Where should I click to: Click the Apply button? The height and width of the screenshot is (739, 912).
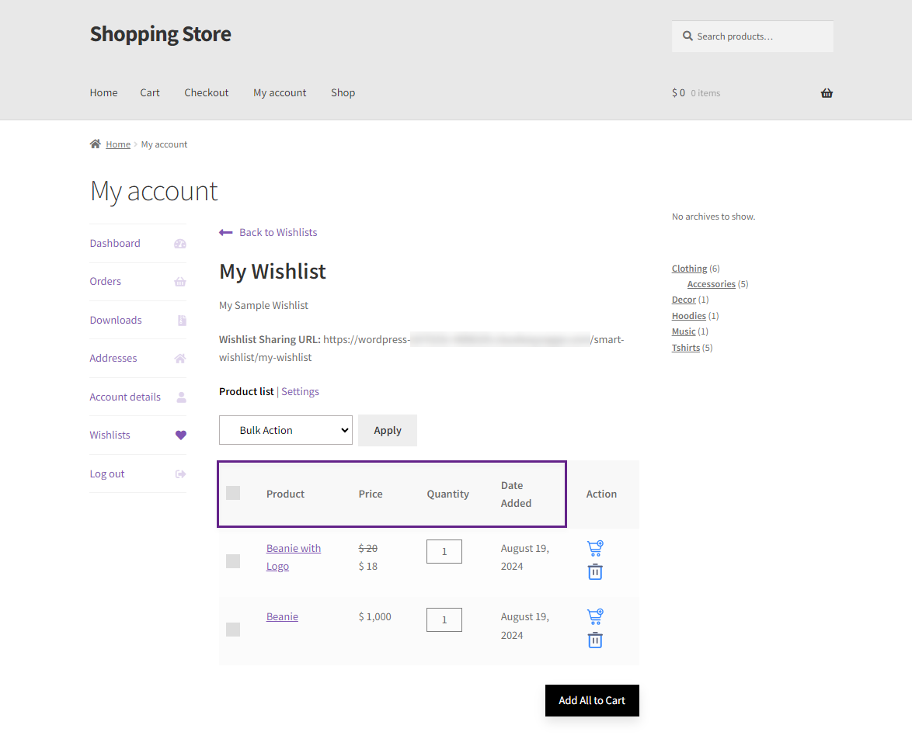click(388, 430)
